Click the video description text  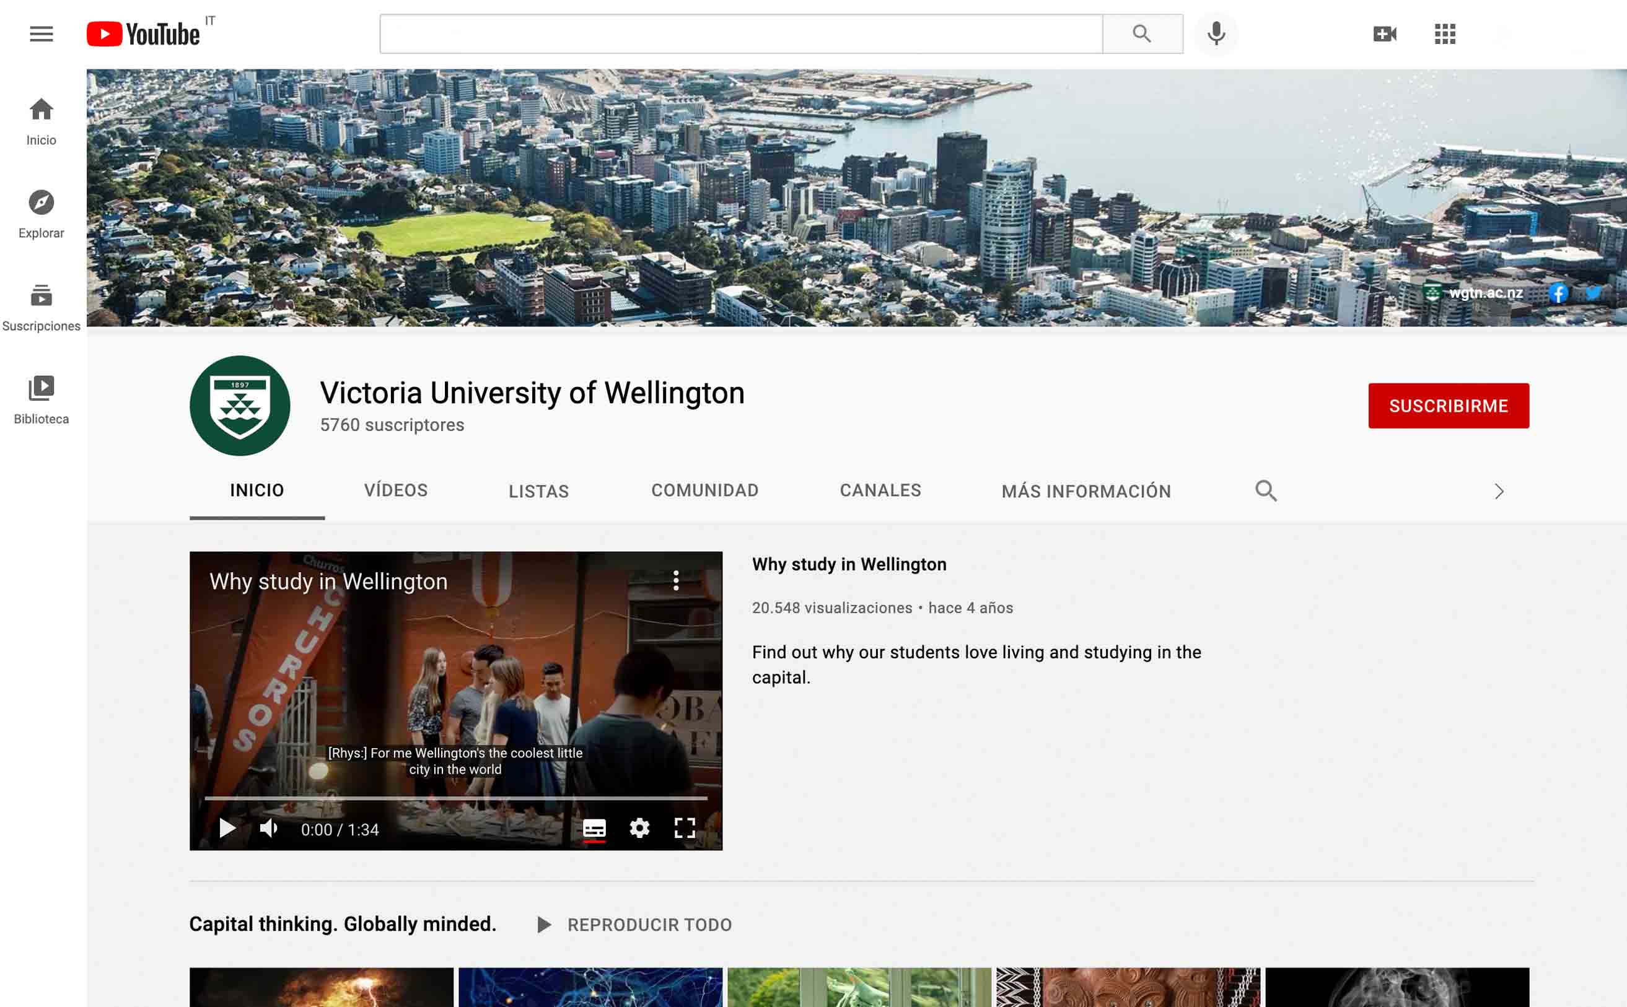pyautogui.click(x=976, y=665)
